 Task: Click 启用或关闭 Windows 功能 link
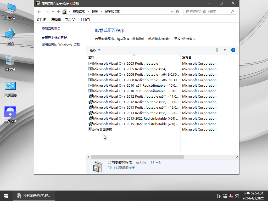[x=60, y=44]
